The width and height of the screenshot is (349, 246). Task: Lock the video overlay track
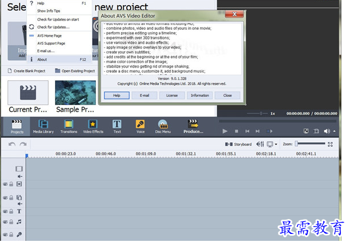click(x=11, y=197)
